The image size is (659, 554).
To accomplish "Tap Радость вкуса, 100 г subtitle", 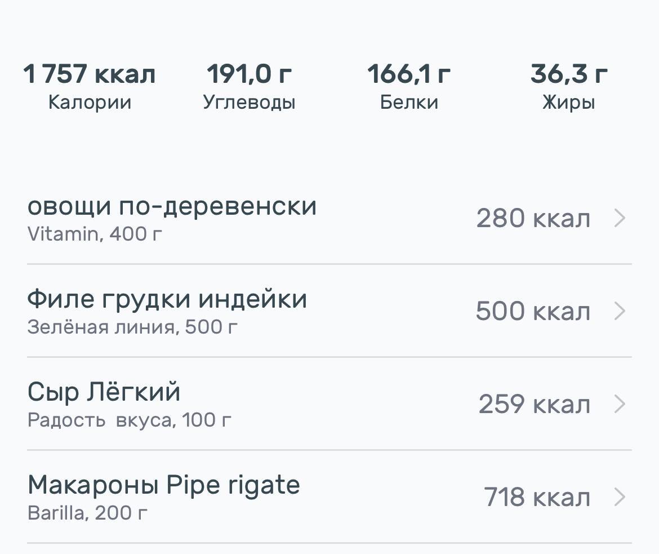I will click(129, 420).
